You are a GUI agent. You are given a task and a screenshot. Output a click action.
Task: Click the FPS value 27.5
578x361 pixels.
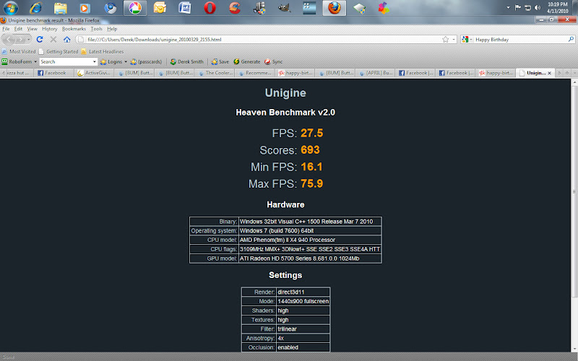[312, 133]
